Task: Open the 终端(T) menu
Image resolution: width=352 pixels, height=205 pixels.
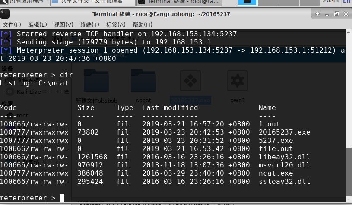Action: [90, 25]
